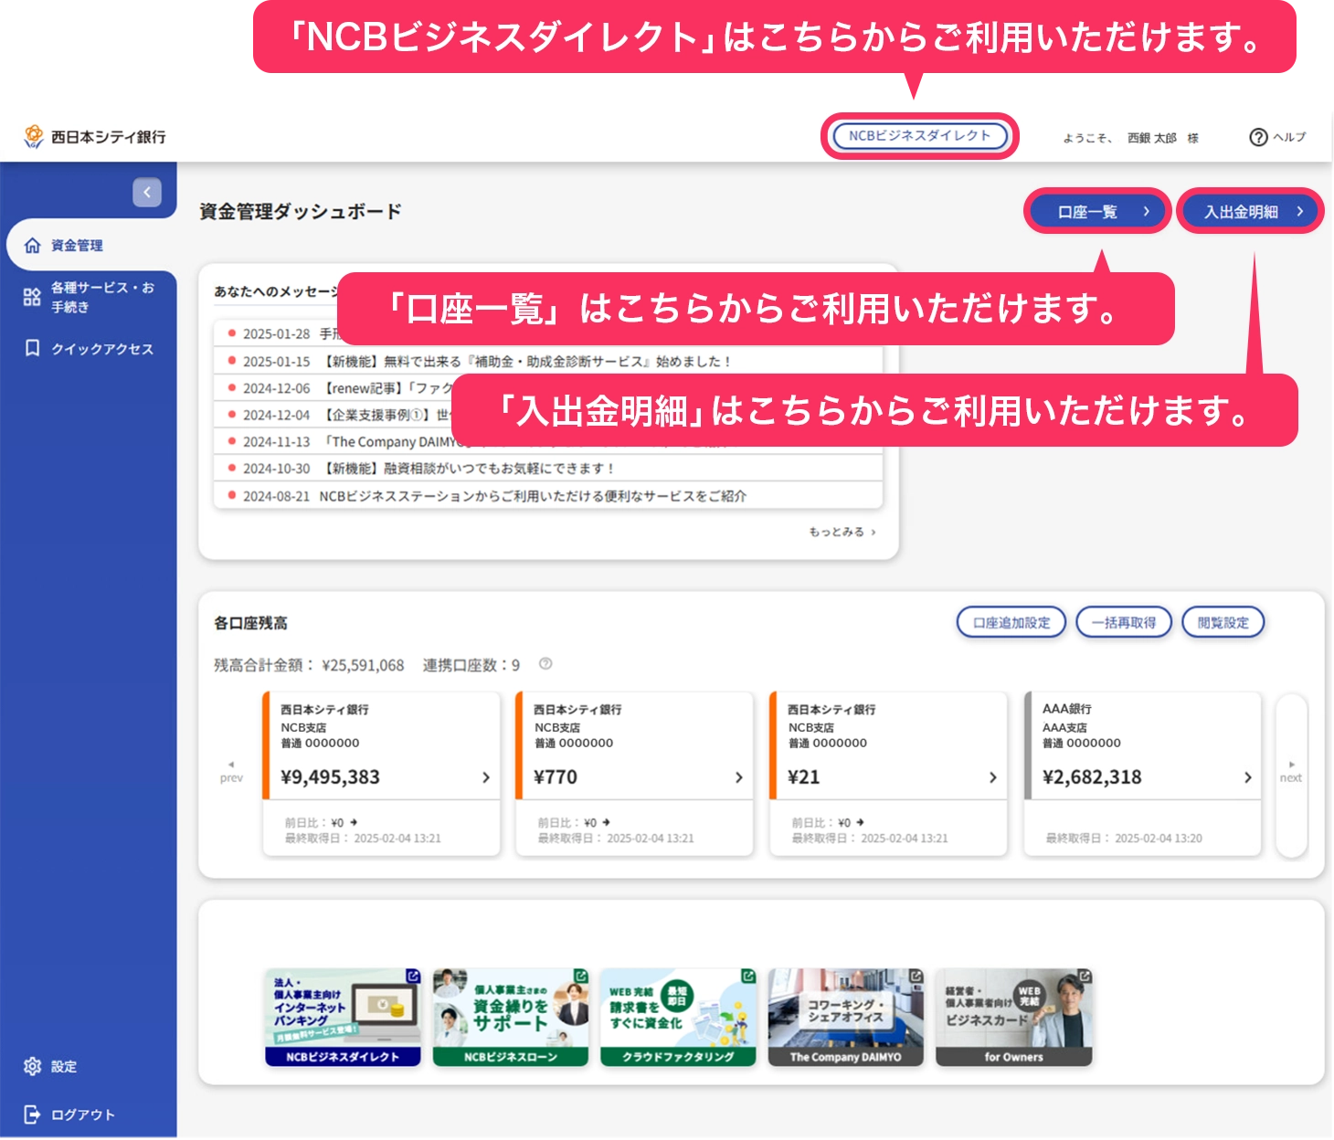Click the logout icon beside ログアウト
1334x1140 pixels.
32,1114
